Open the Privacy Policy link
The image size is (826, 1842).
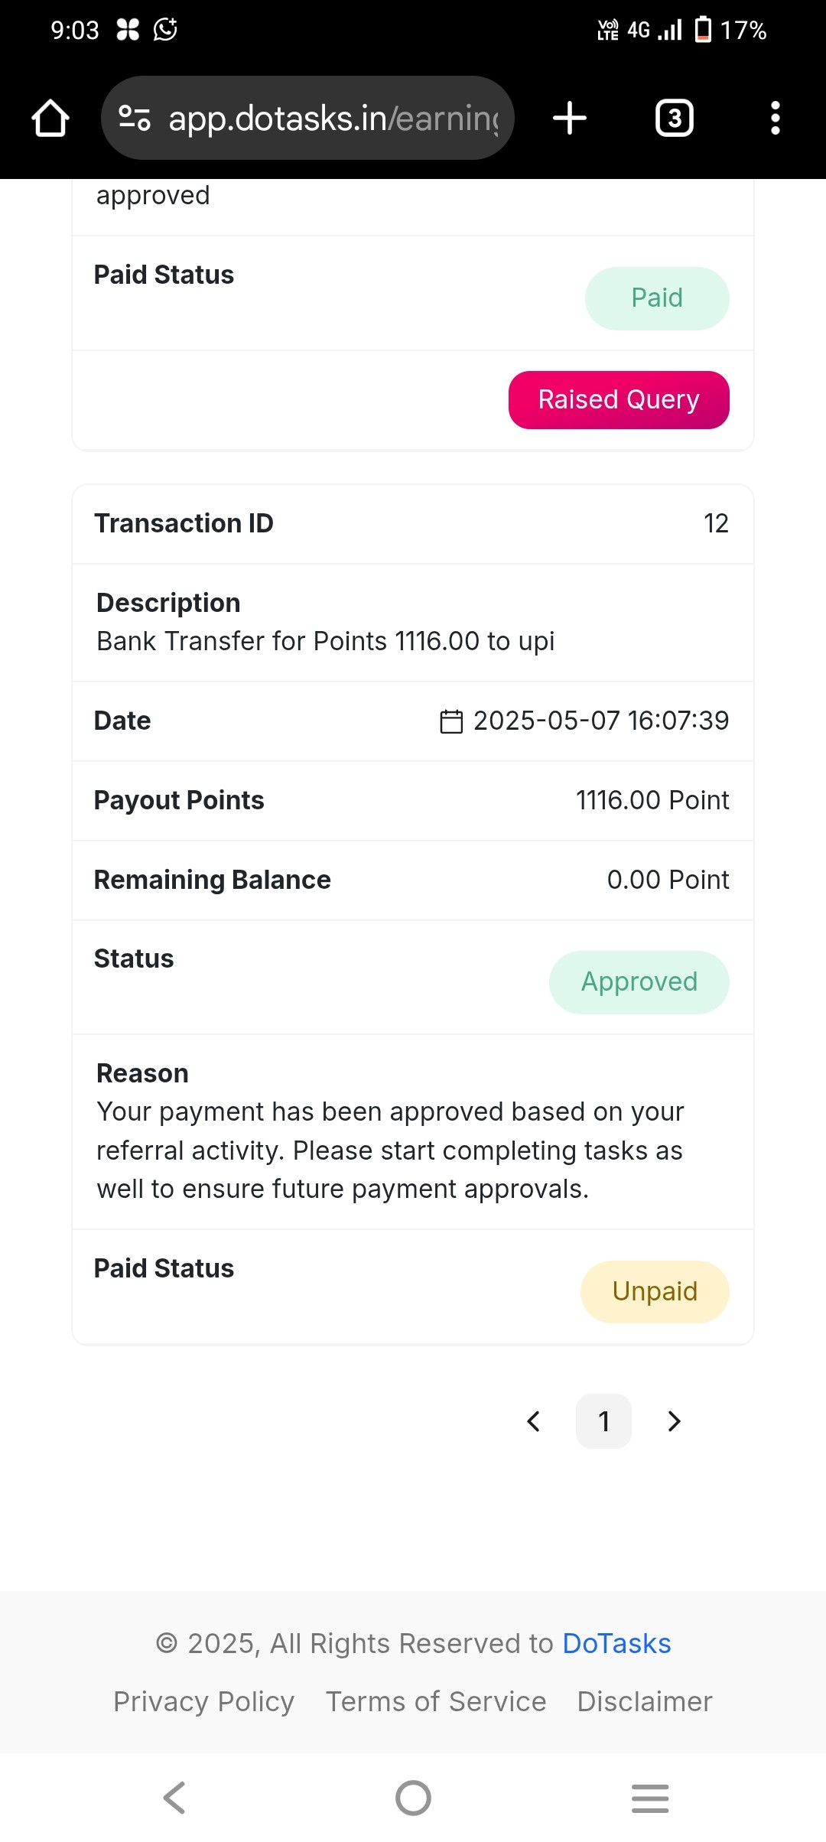click(204, 1701)
